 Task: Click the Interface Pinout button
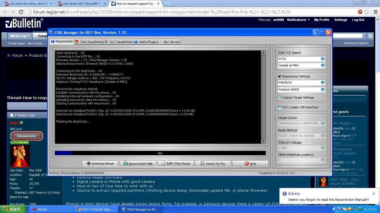coord(100,164)
